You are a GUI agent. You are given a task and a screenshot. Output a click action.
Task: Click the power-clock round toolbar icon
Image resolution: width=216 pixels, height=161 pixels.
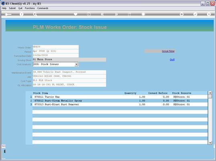pyautogui.click(x=89, y=14)
